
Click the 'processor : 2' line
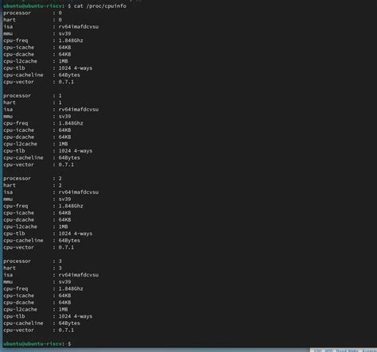point(33,178)
